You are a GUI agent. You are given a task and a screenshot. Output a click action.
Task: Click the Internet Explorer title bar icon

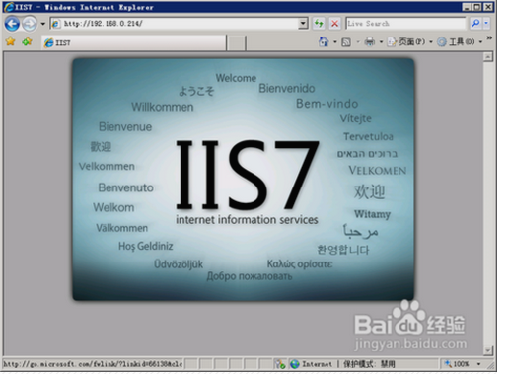point(9,7)
